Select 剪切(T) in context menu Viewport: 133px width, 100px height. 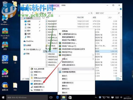coord(65,76)
